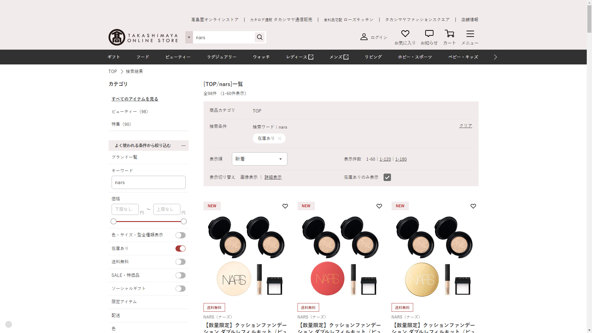Click the login user icon
Image resolution: width=592 pixels, height=333 pixels.
(364, 37)
